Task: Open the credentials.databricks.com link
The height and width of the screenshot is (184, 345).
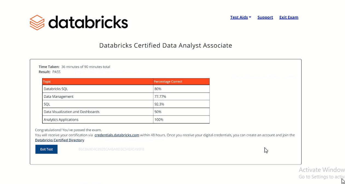Action: (117, 135)
